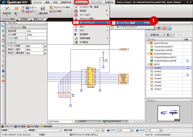193x137 pixels.
Task: Collapse SAM0 project node
Action: tap(148, 64)
